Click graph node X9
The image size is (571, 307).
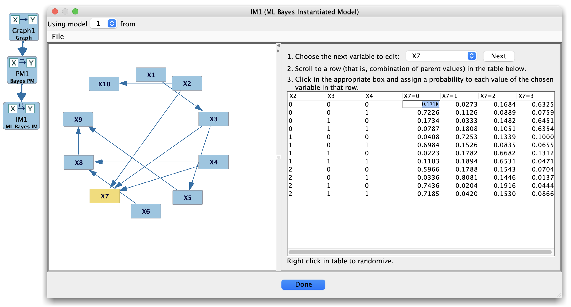coord(78,120)
